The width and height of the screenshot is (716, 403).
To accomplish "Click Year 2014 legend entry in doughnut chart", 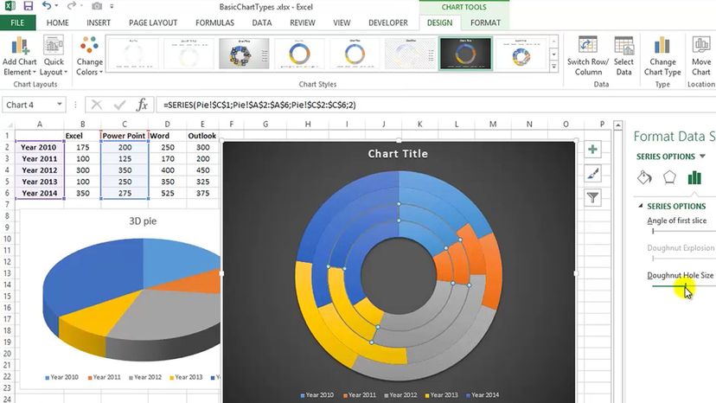I will pyautogui.click(x=483, y=394).
